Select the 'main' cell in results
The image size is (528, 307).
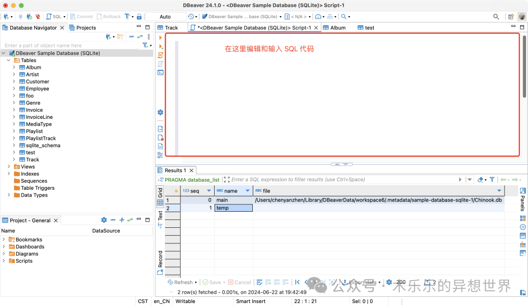(234, 200)
